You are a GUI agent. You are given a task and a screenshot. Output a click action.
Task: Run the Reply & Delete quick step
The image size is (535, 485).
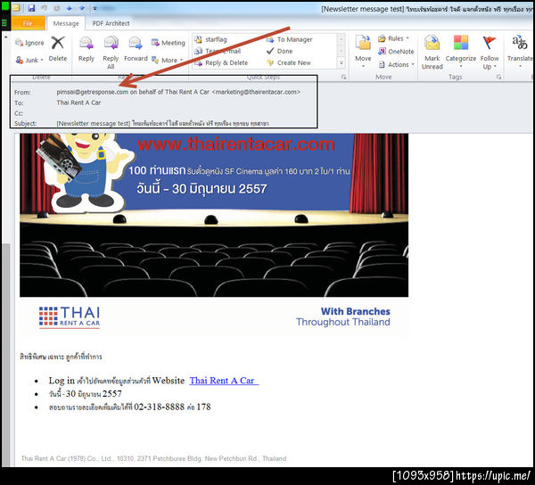coord(221,62)
